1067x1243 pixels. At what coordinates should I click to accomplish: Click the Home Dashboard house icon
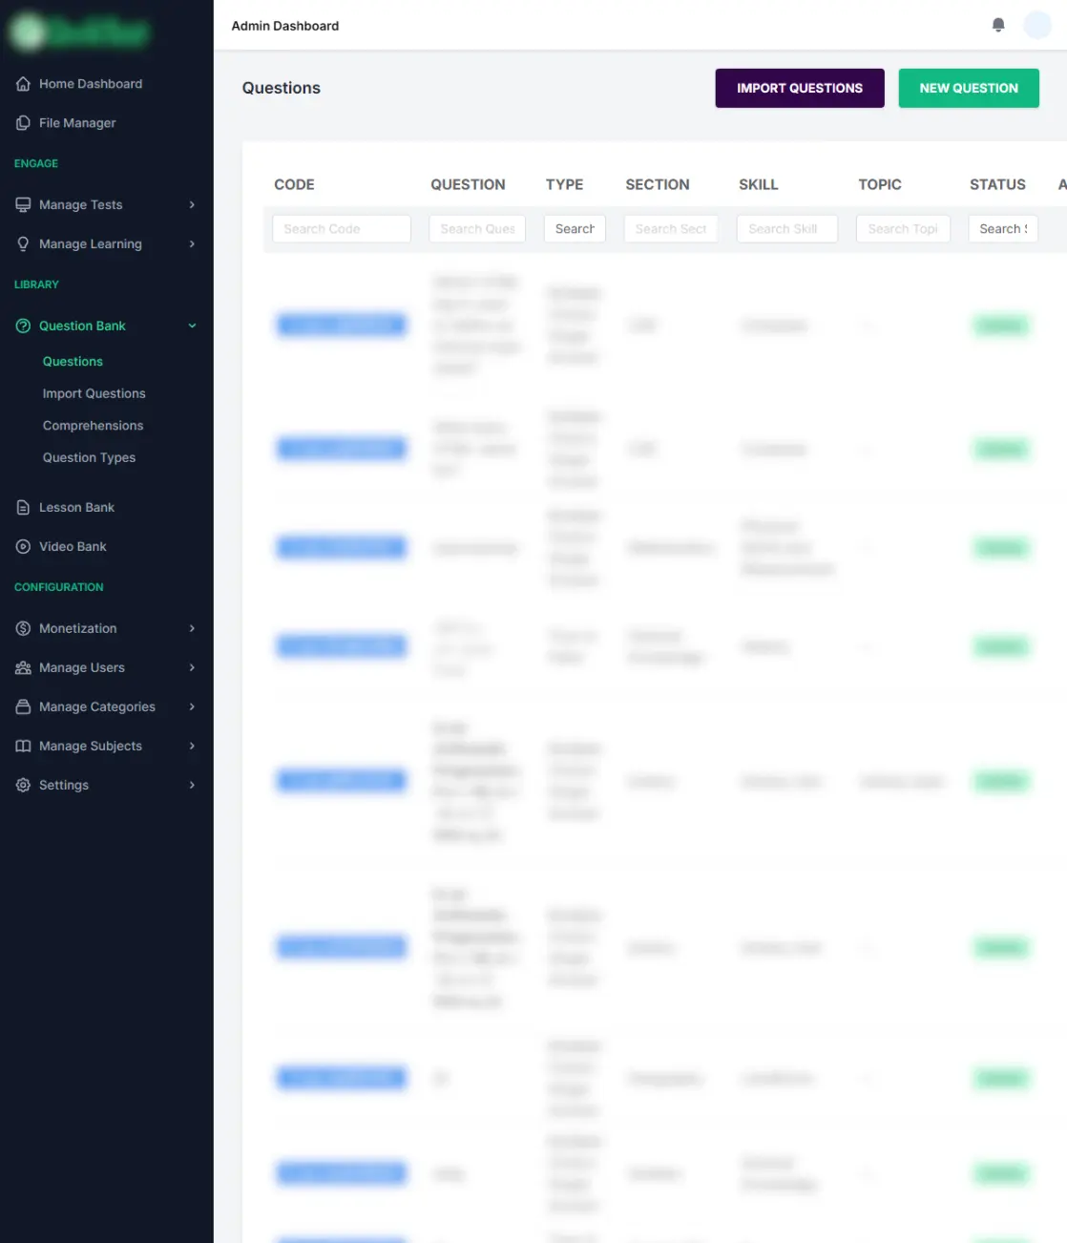click(x=23, y=84)
